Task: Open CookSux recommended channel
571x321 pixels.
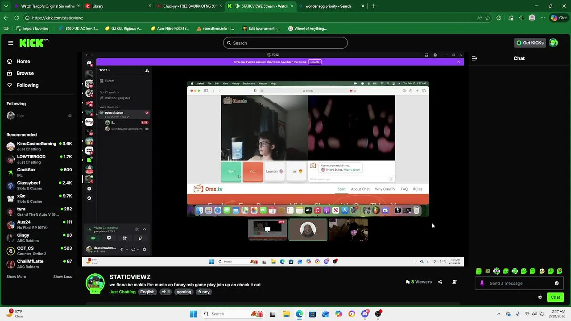Action: pyautogui.click(x=39, y=172)
